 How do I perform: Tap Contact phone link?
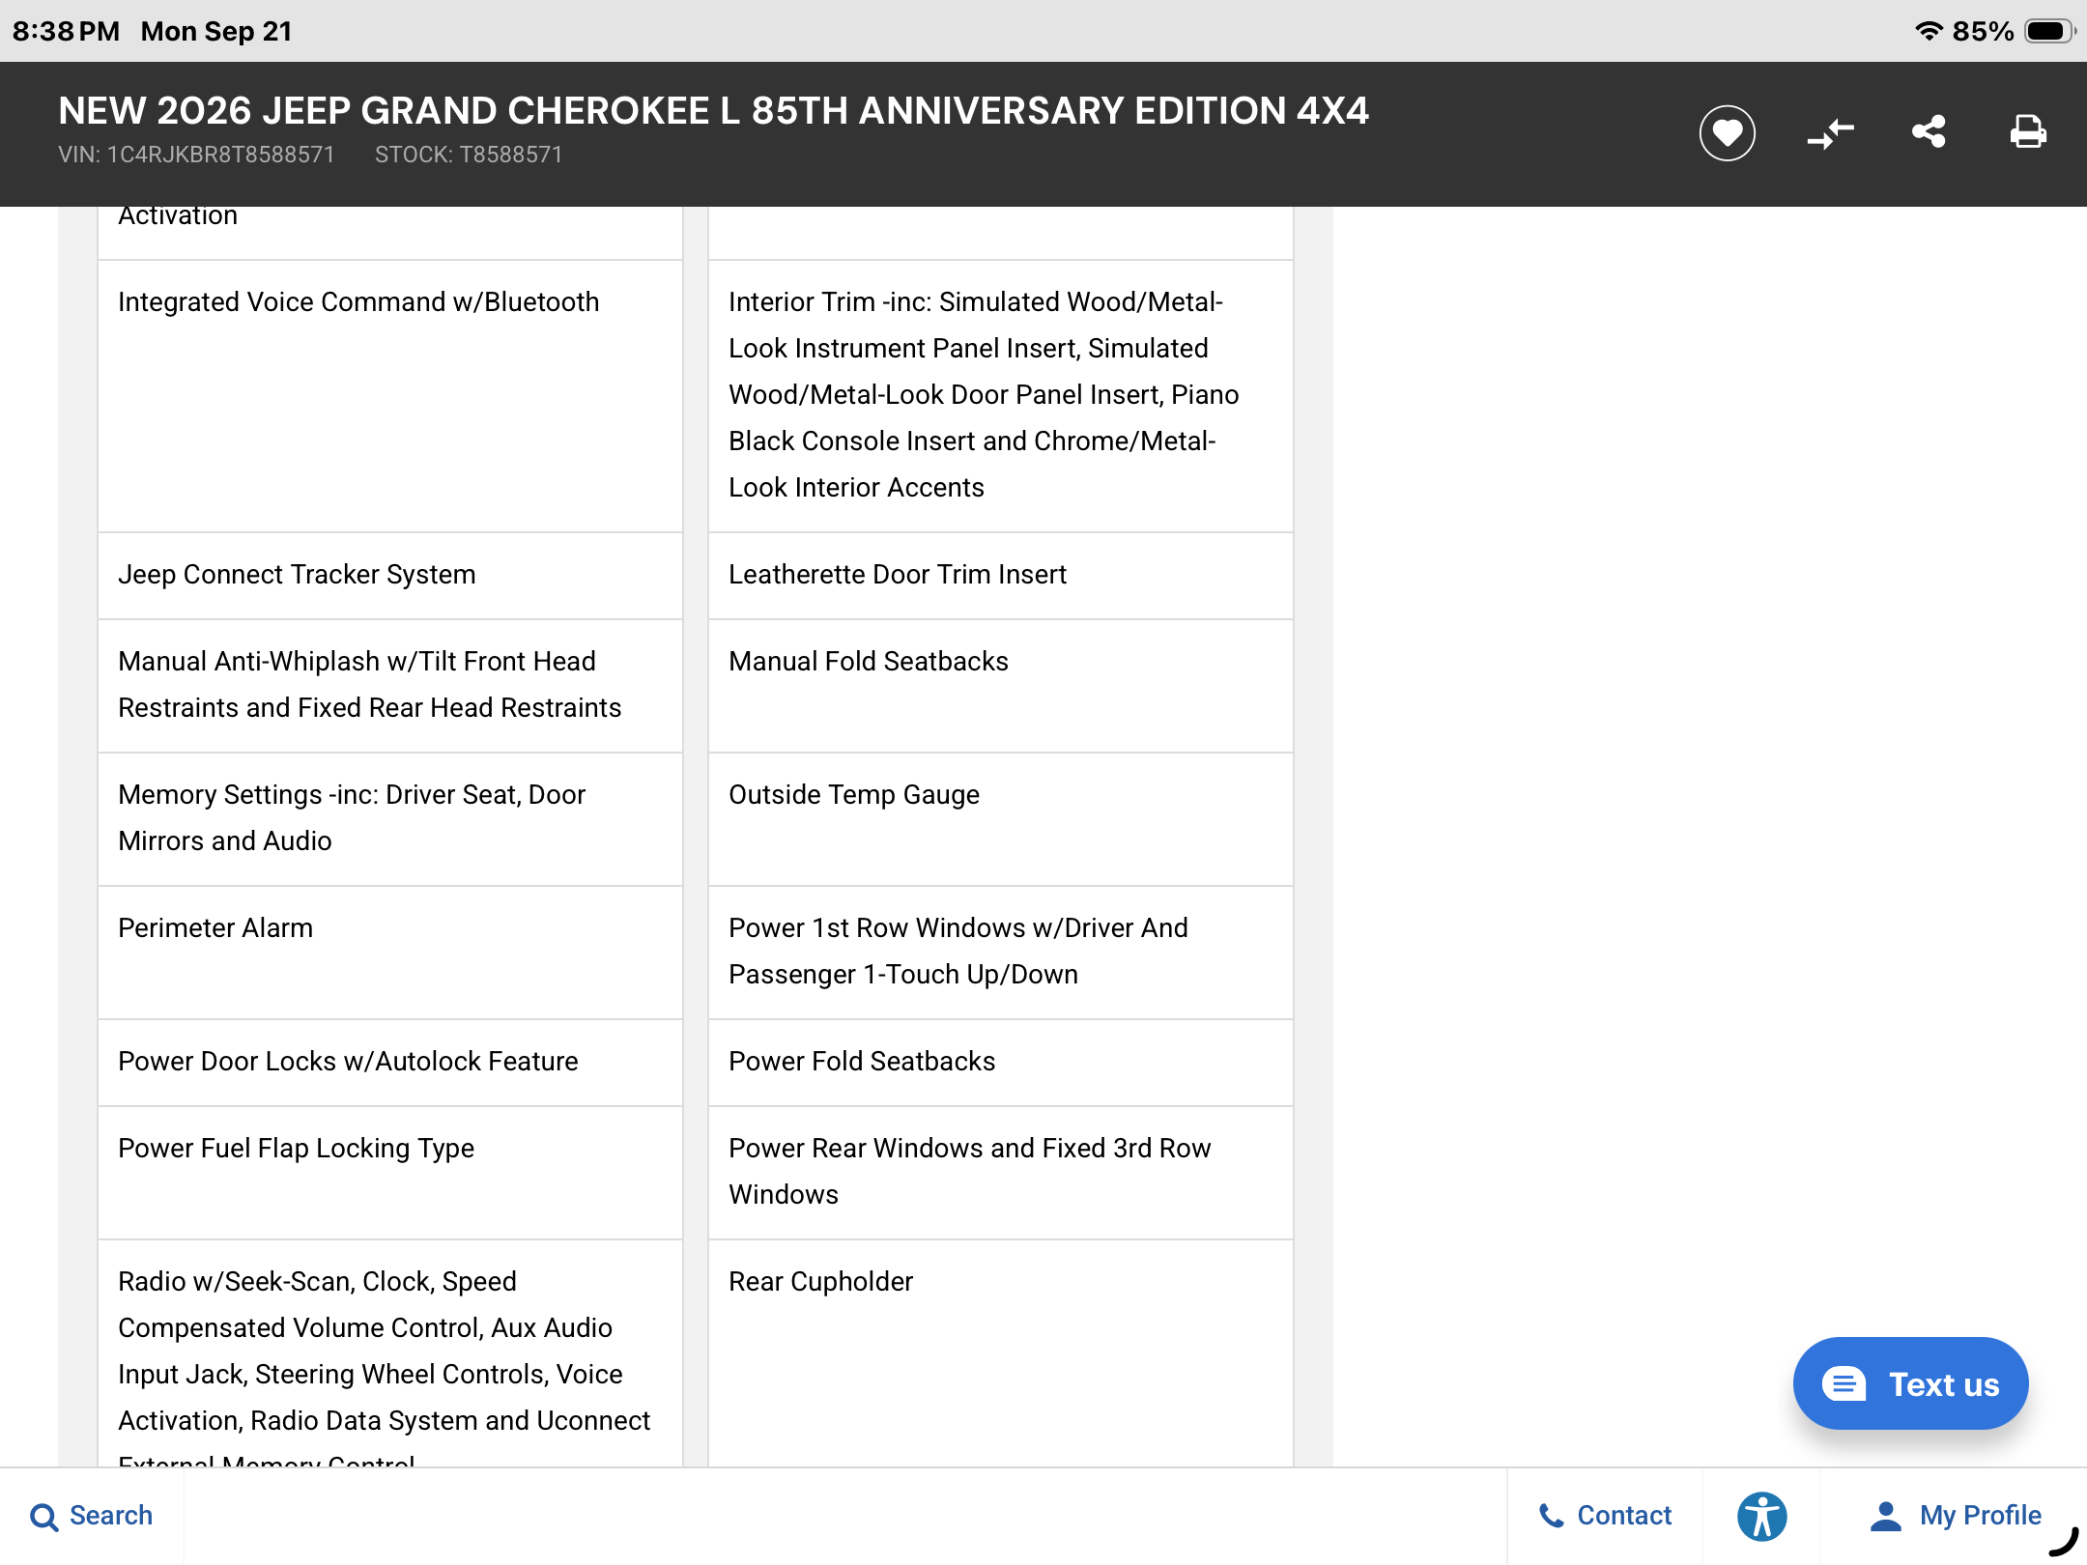click(x=1605, y=1516)
